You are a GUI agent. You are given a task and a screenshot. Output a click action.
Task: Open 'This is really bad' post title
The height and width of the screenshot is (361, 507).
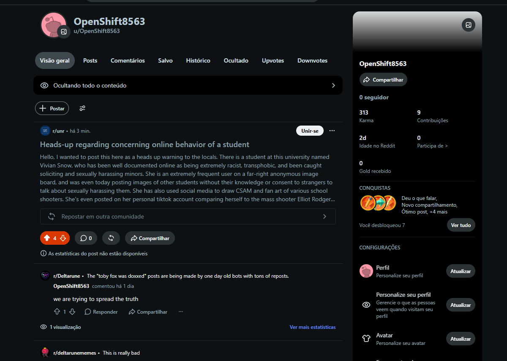pyautogui.click(x=121, y=353)
